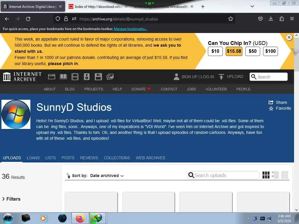Image resolution: width=299 pixels, height=224 pixels.
Task: Switch to the Web Archives tab
Action: coord(150,158)
